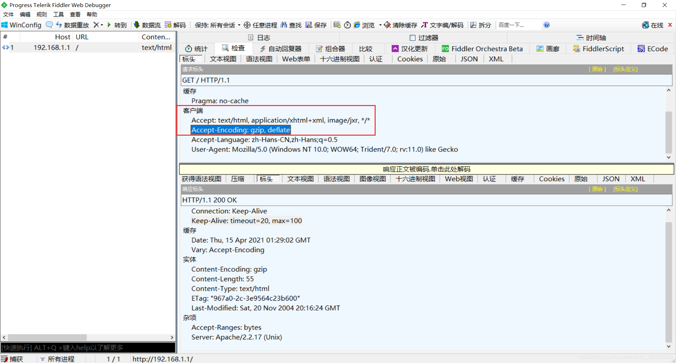This screenshot has height=363, width=676.
Task: Open the Help (帮助) menu
Action: click(92, 14)
